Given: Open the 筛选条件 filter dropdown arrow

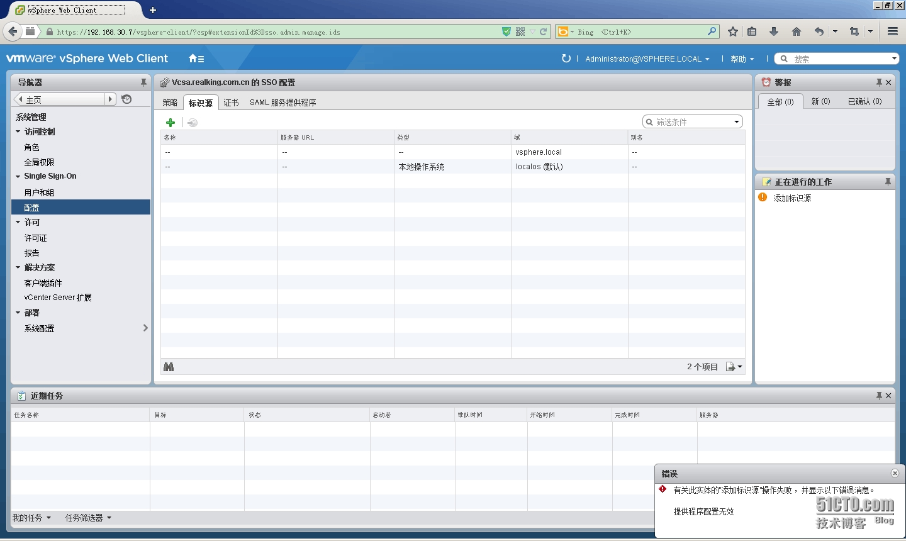Looking at the screenshot, I should pos(737,122).
